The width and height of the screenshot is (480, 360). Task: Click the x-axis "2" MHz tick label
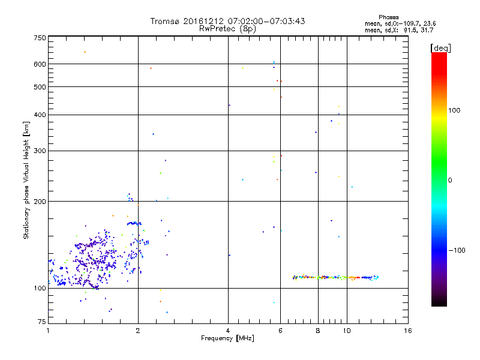coord(138,331)
